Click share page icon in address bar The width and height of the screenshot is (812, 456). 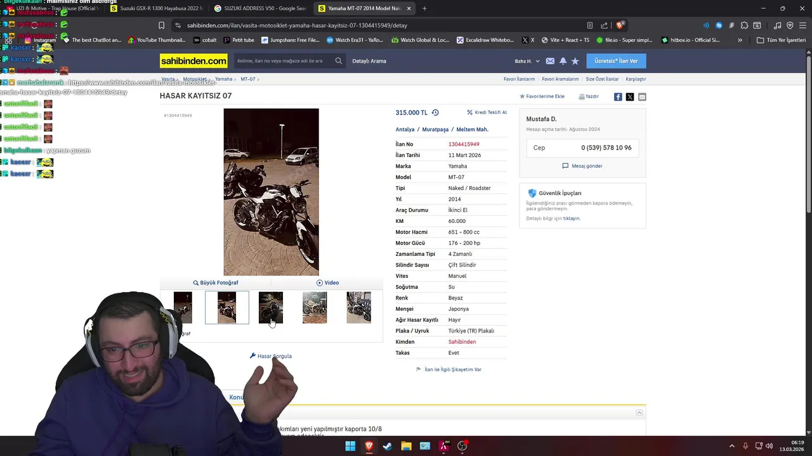[604, 25]
